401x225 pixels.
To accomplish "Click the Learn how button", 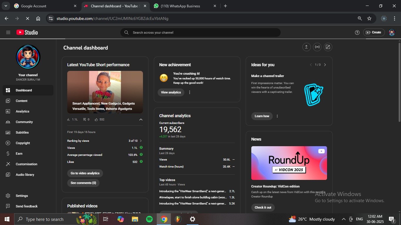I will (x=262, y=116).
